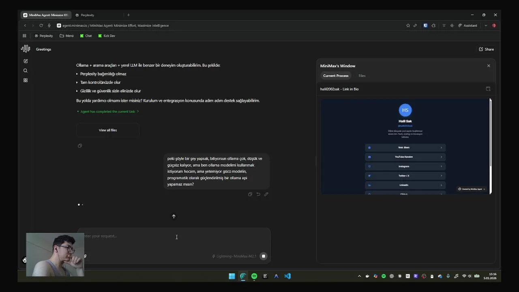Switch to the Files tab
The width and height of the screenshot is (519, 292).
362,76
